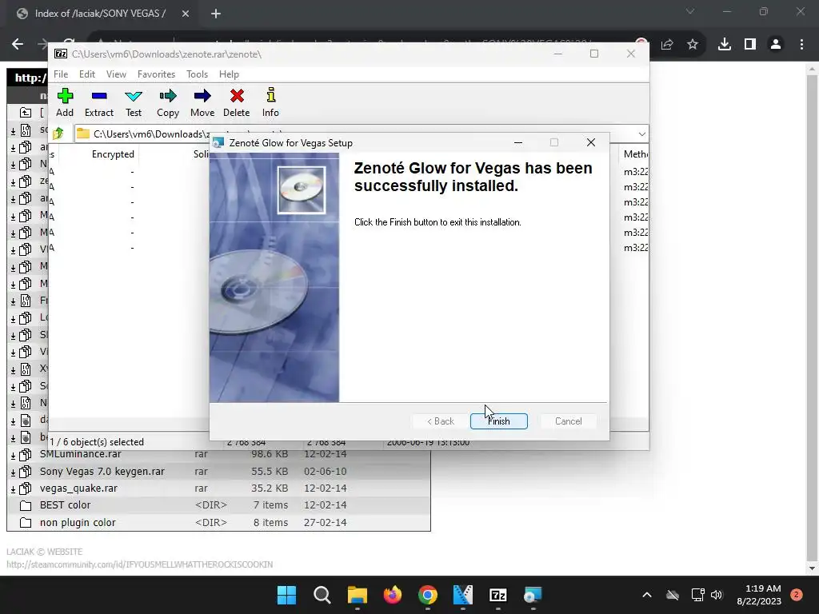Show hidden system tray icons
Screen dimensions: 819x614
click(646, 595)
